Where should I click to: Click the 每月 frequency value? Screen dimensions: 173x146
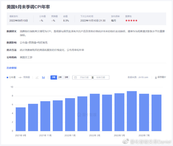(114, 21)
